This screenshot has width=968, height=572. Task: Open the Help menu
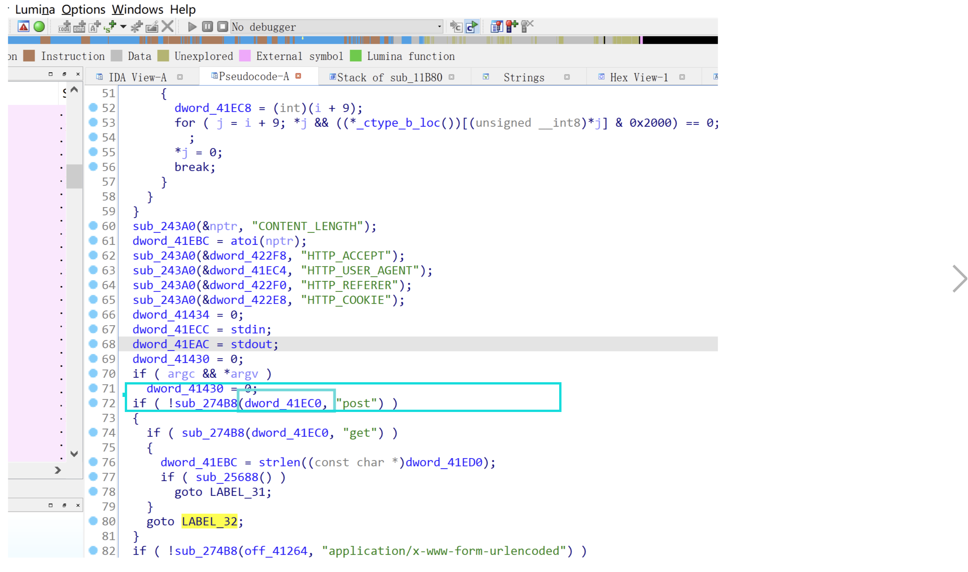coord(183,9)
